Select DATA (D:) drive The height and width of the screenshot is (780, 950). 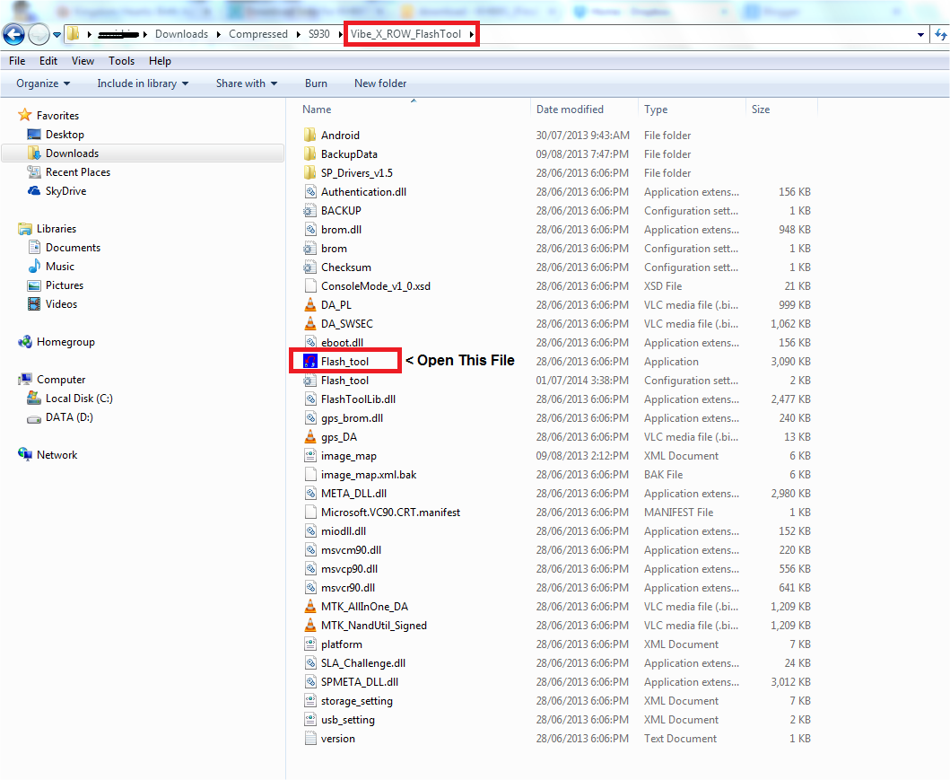[x=69, y=417]
